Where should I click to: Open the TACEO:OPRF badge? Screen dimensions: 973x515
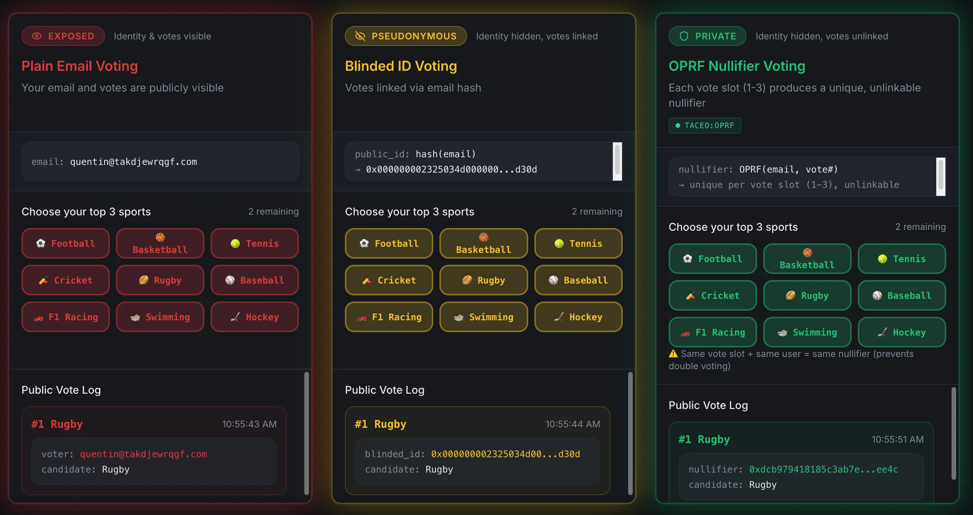tap(704, 125)
